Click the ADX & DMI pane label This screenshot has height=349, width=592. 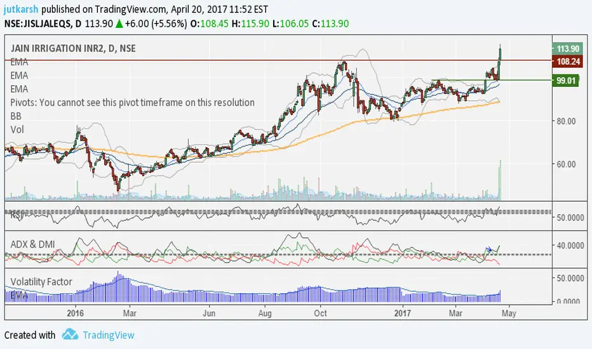point(32,244)
